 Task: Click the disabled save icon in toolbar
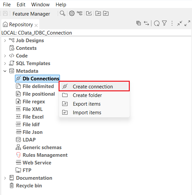[5, 13]
